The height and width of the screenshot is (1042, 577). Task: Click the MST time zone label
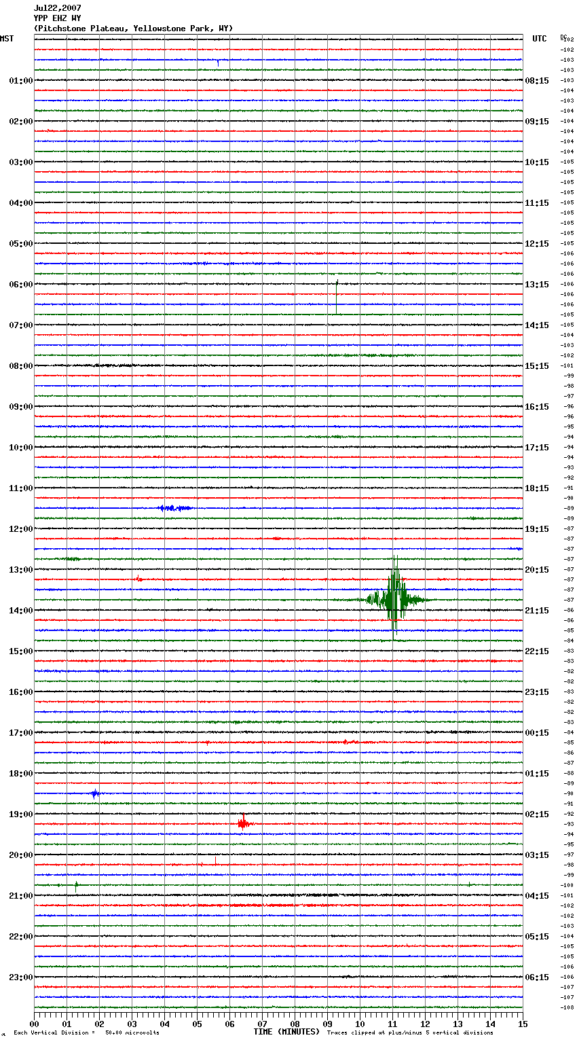click(7, 39)
